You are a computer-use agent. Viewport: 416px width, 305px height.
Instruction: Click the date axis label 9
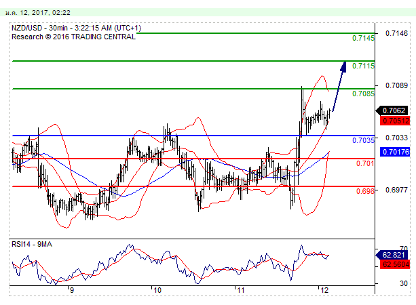point(72,290)
